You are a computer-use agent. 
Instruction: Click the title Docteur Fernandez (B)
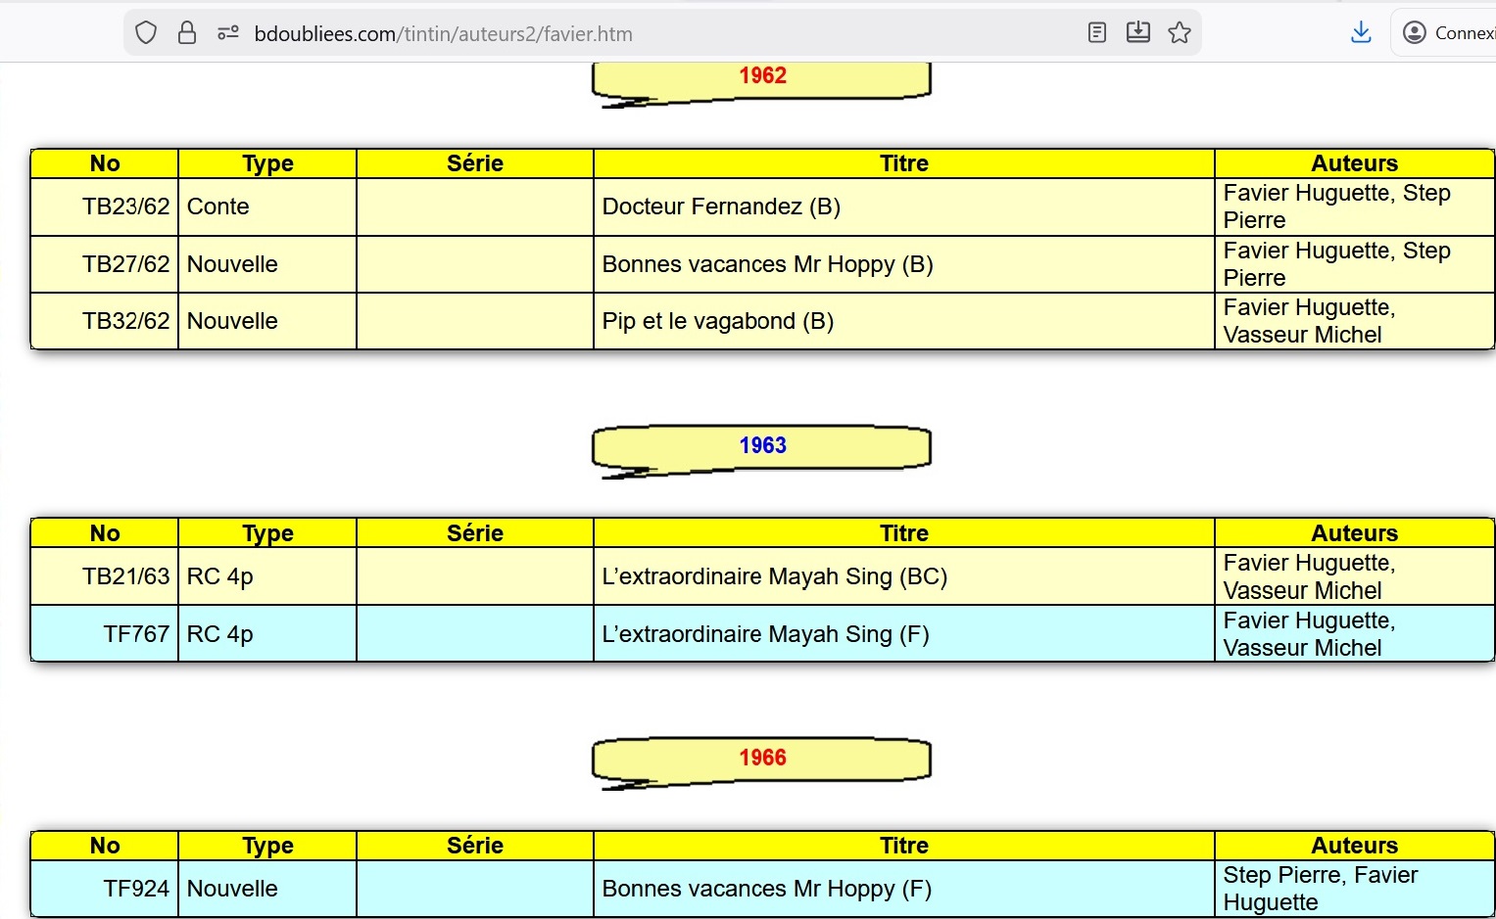pyautogui.click(x=721, y=207)
